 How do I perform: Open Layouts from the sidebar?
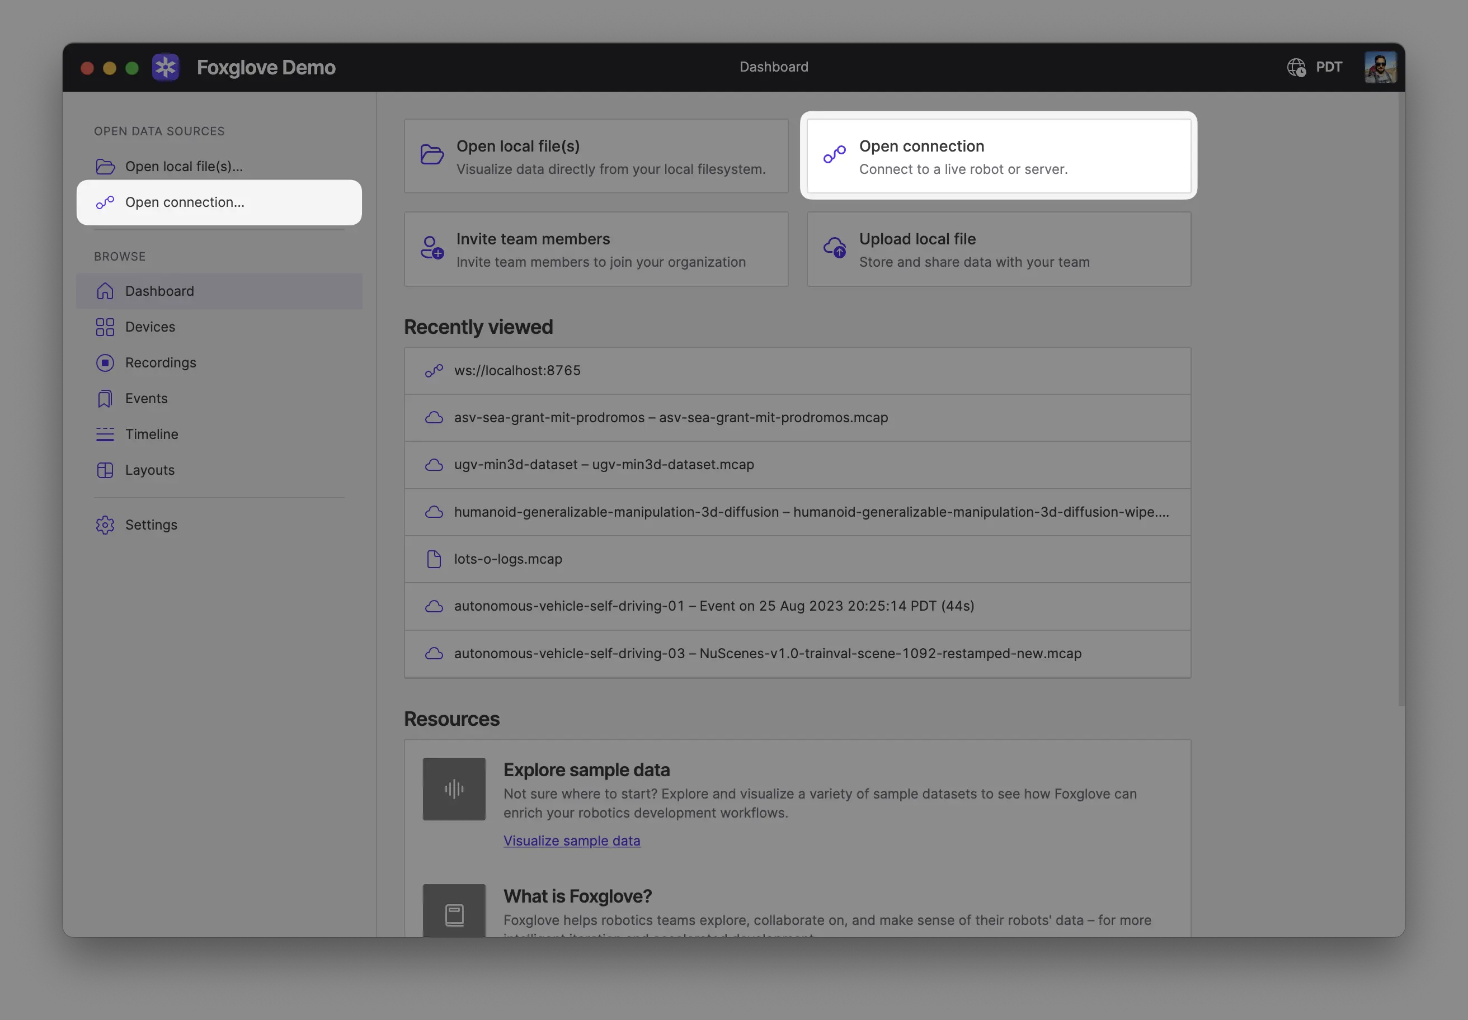[149, 470]
